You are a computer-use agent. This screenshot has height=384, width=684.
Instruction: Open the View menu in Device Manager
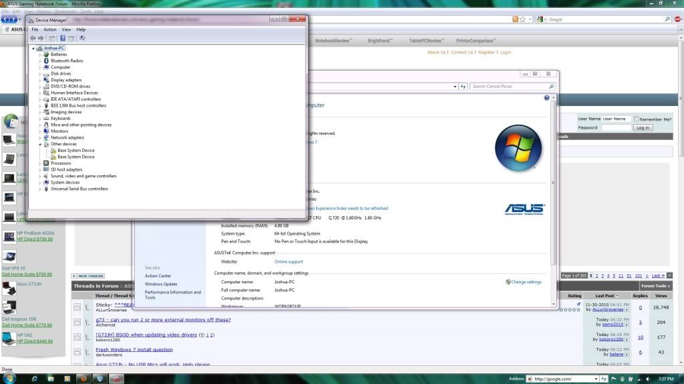pyautogui.click(x=66, y=29)
